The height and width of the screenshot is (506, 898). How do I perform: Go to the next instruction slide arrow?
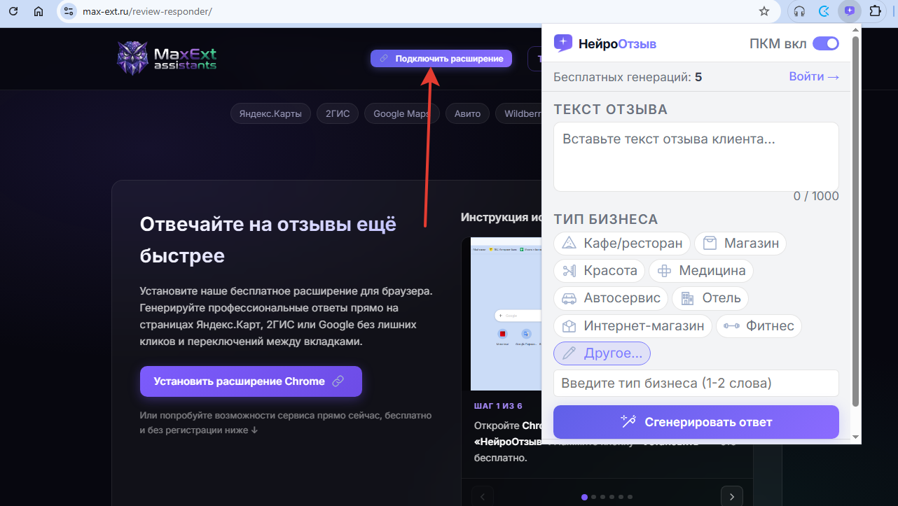pyautogui.click(x=732, y=496)
